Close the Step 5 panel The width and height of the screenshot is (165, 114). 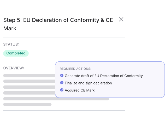121,19
